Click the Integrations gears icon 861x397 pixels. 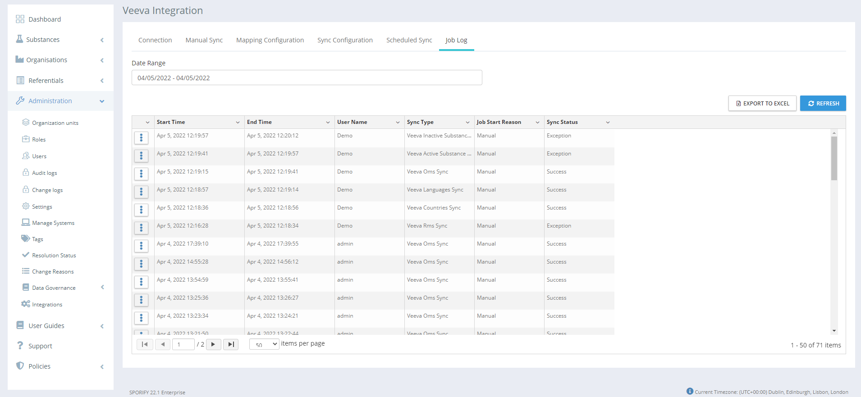pos(26,304)
